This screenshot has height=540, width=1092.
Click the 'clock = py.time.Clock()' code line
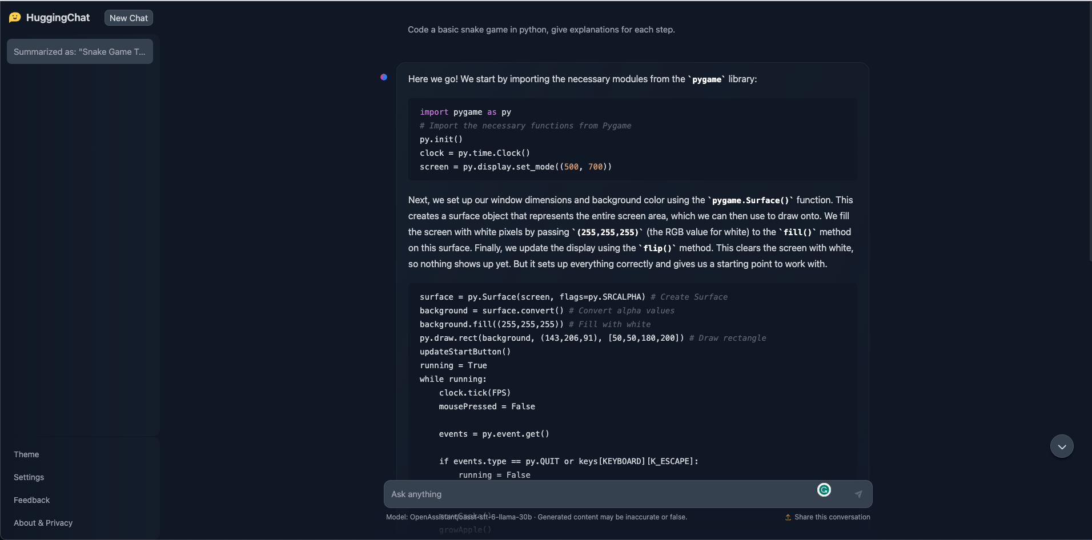475,153
